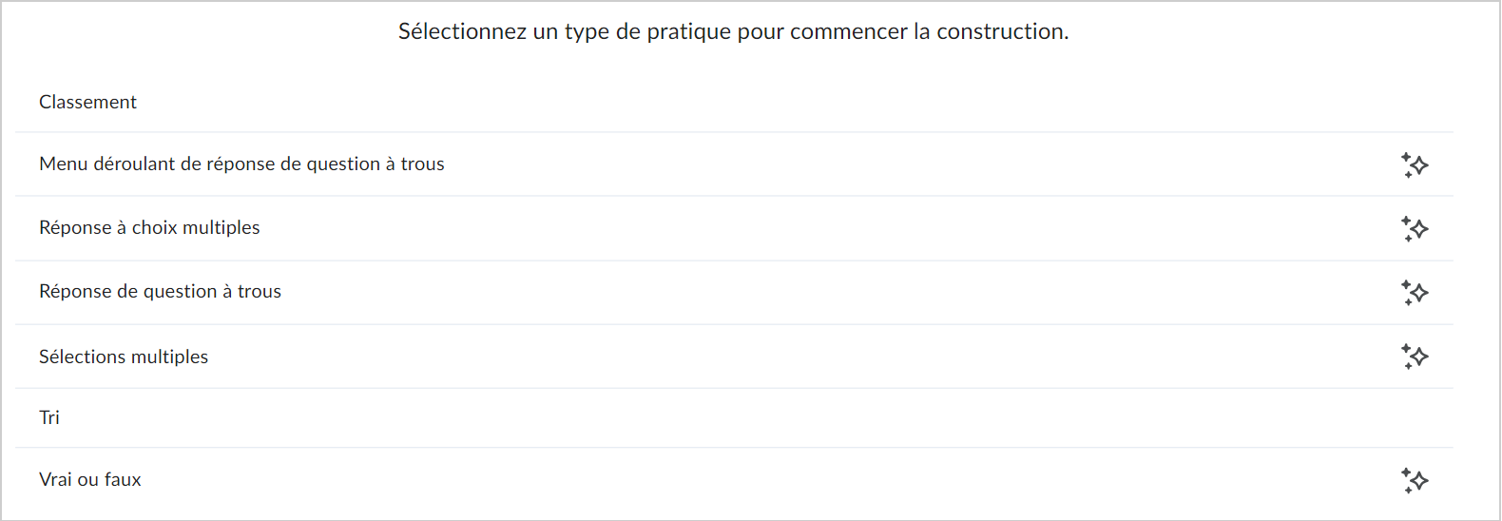Pick the Réponse de question à trous type
This screenshot has width=1502, height=521.
tap(734, 293)
